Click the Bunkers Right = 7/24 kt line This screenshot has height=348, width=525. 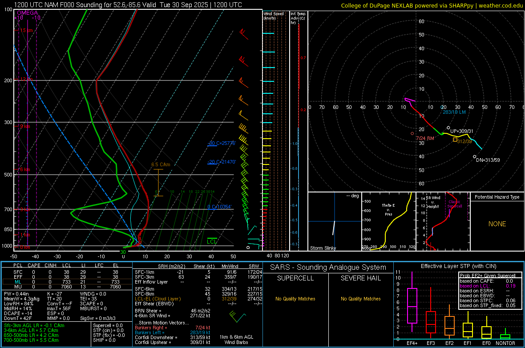click(173, 328)
